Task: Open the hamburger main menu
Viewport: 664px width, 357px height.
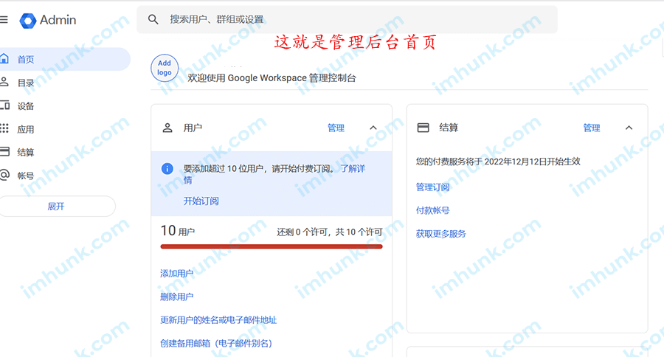Action: 4,19
